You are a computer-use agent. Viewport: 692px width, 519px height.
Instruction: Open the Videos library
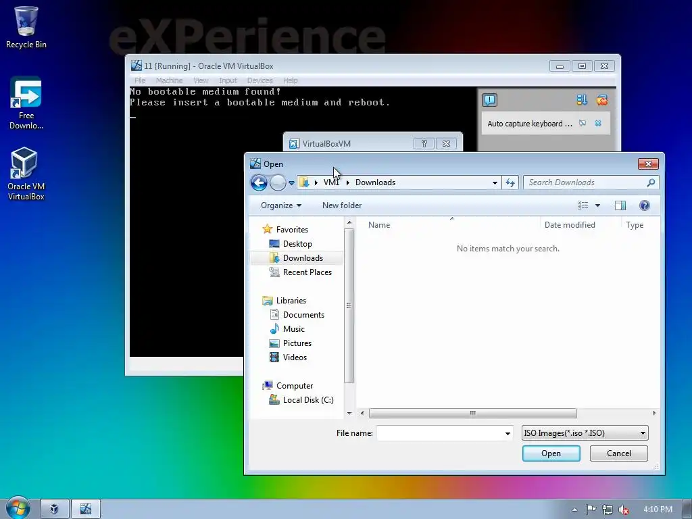click(x=295, y=357)
